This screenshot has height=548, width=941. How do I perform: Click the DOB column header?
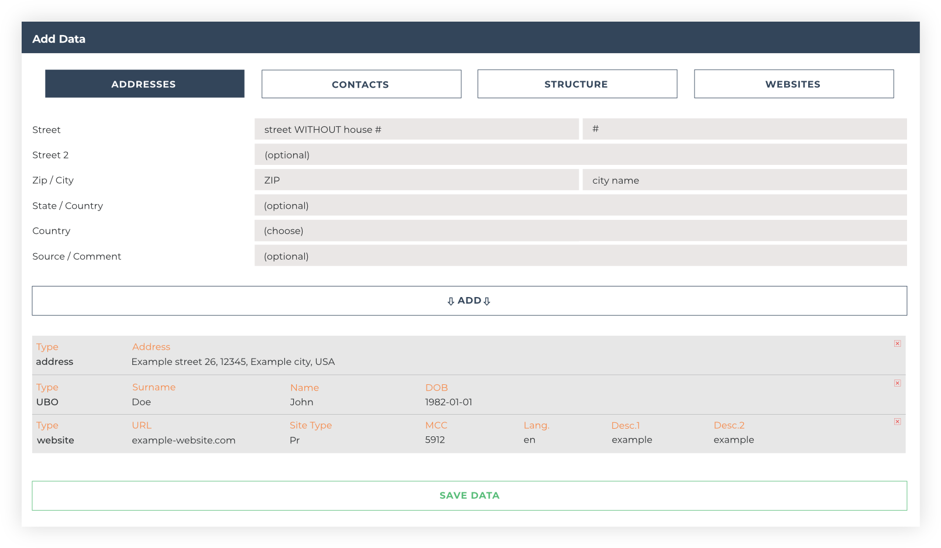(x=436, y=387)
